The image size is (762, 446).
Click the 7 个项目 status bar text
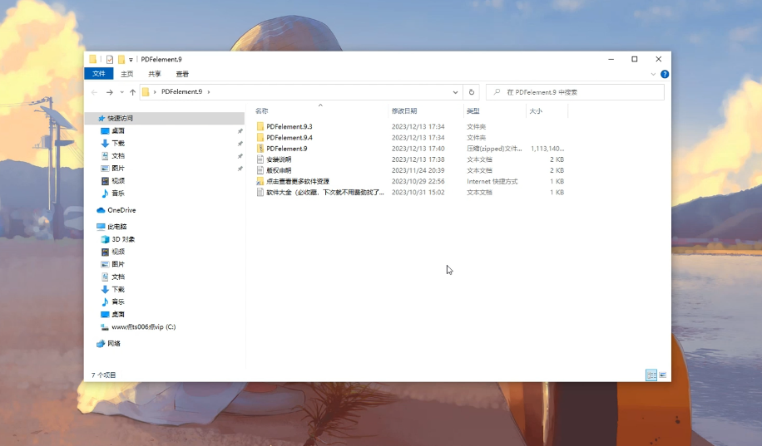103,375
